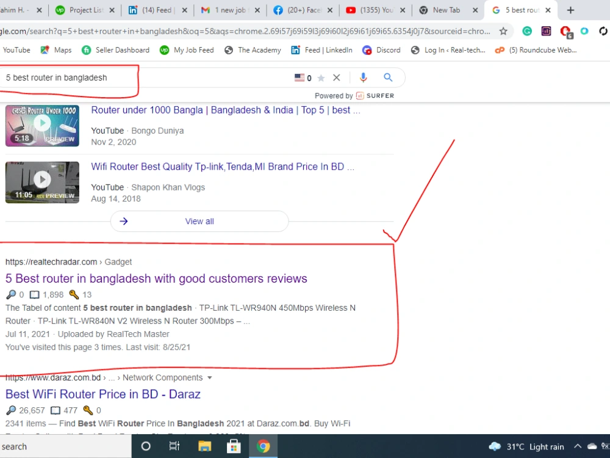
Task: Bookmark page with the star icon
Action: point(503,31)
